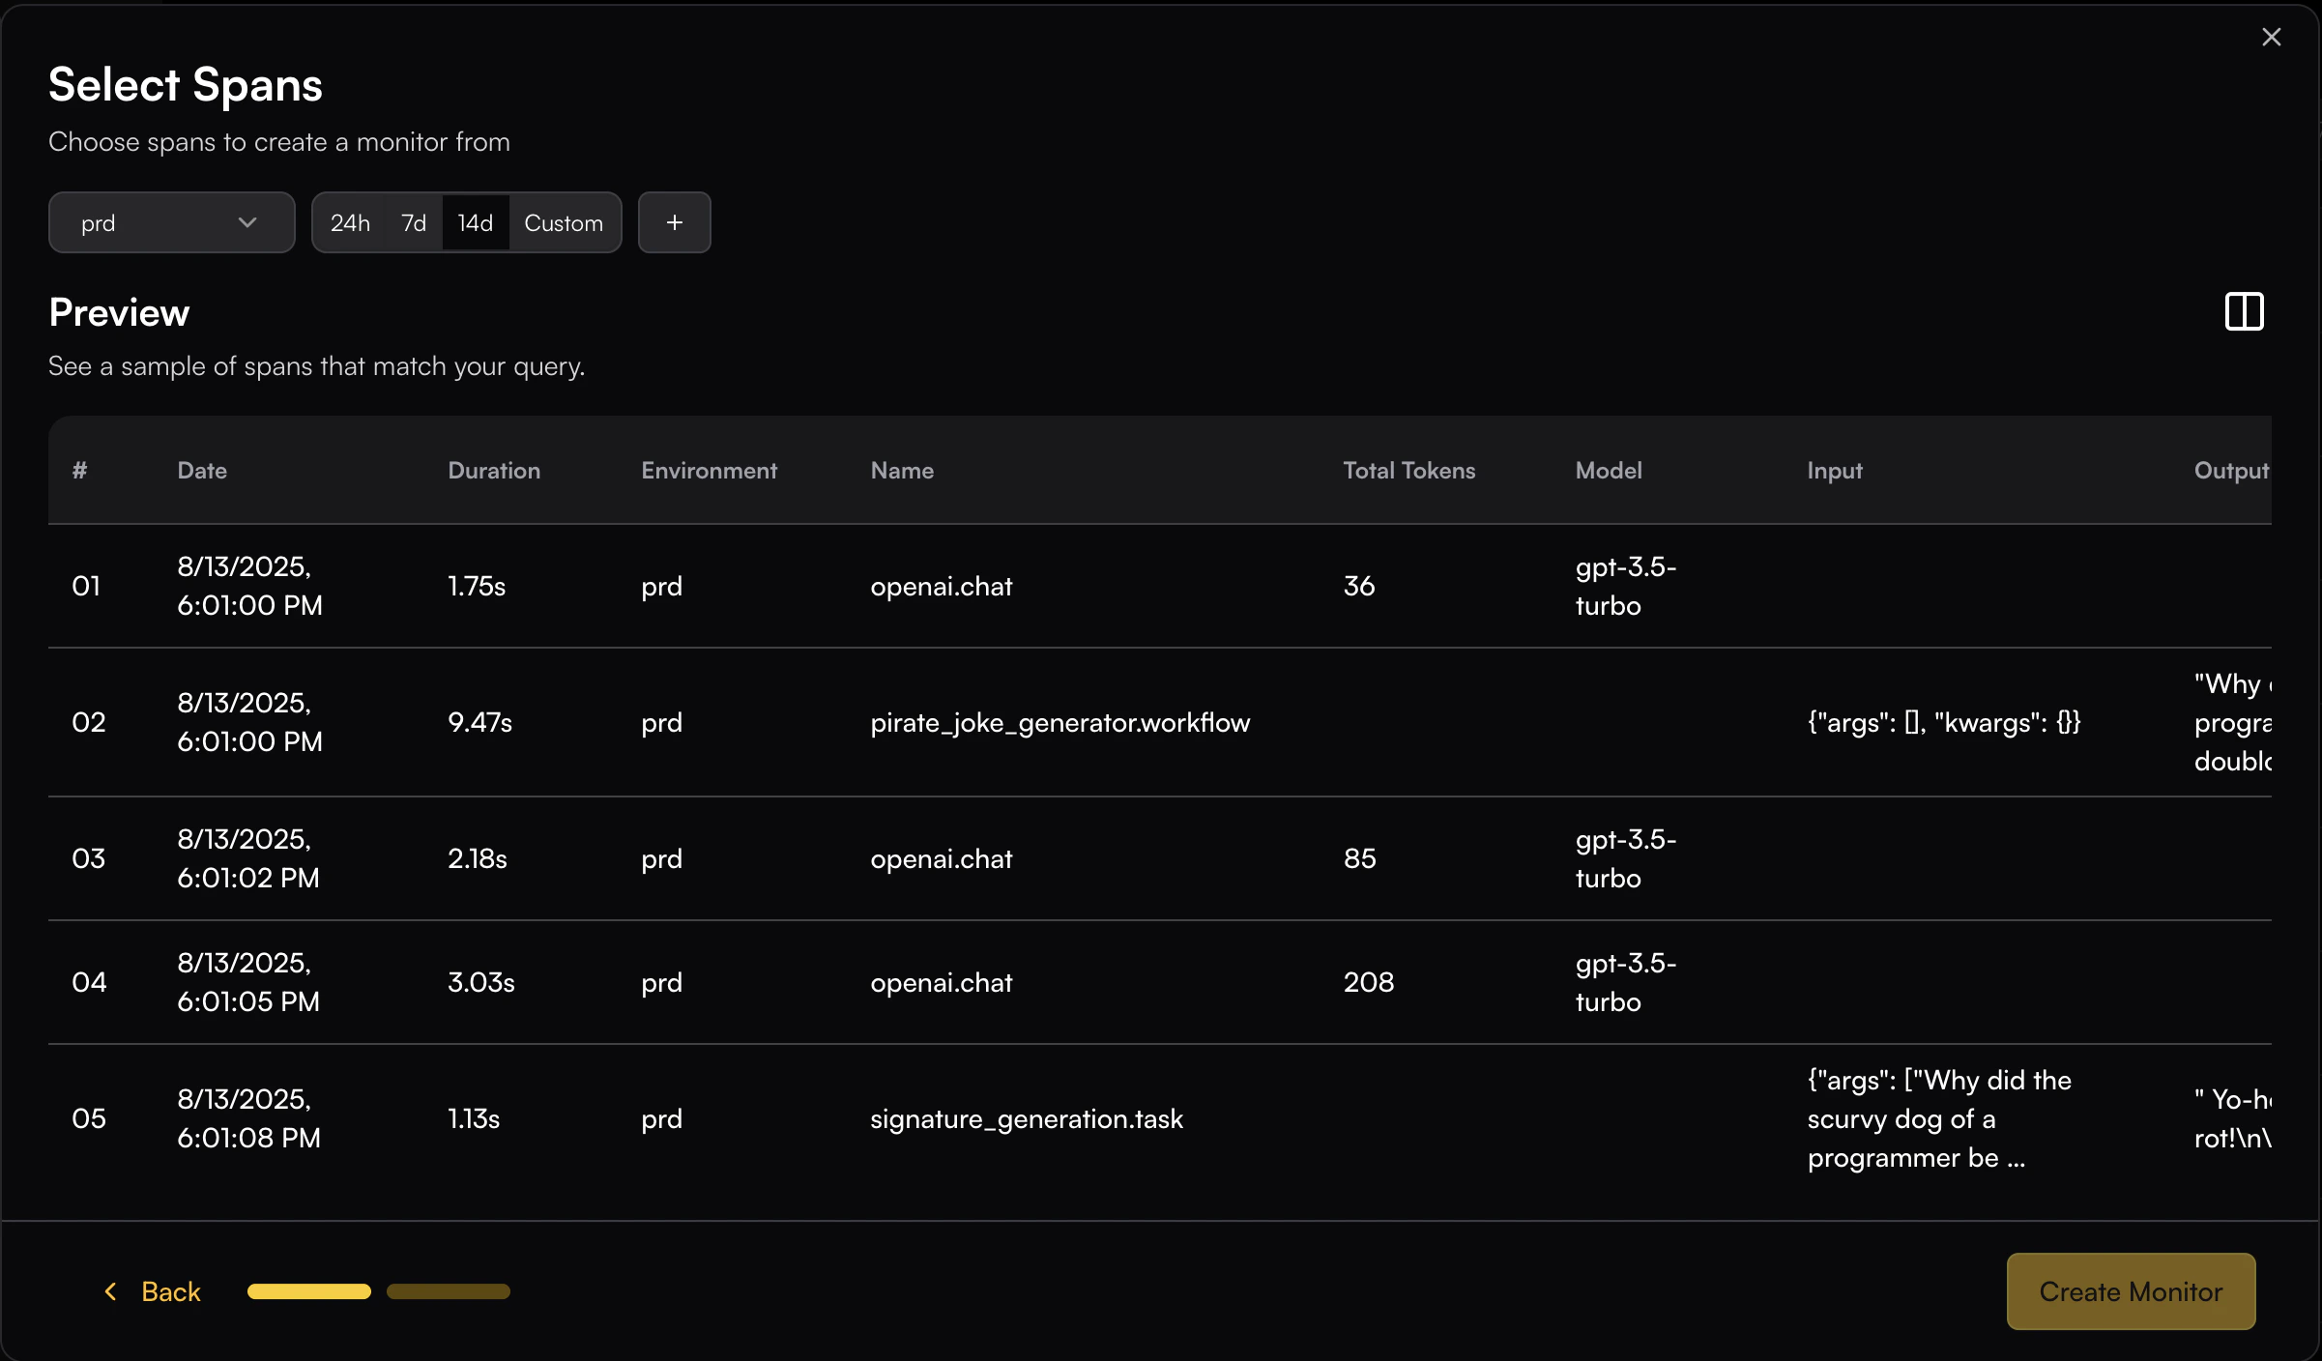
Task: Open the signature_generation.task span row
Action: [x=1026, y=1118]
